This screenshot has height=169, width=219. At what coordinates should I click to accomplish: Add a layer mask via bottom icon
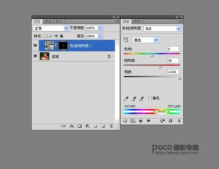pyautogui.click(x=80, y=126)
